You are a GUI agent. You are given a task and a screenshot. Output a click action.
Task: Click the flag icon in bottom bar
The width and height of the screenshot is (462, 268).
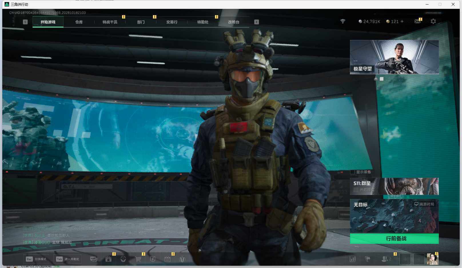tap(368, 259)
